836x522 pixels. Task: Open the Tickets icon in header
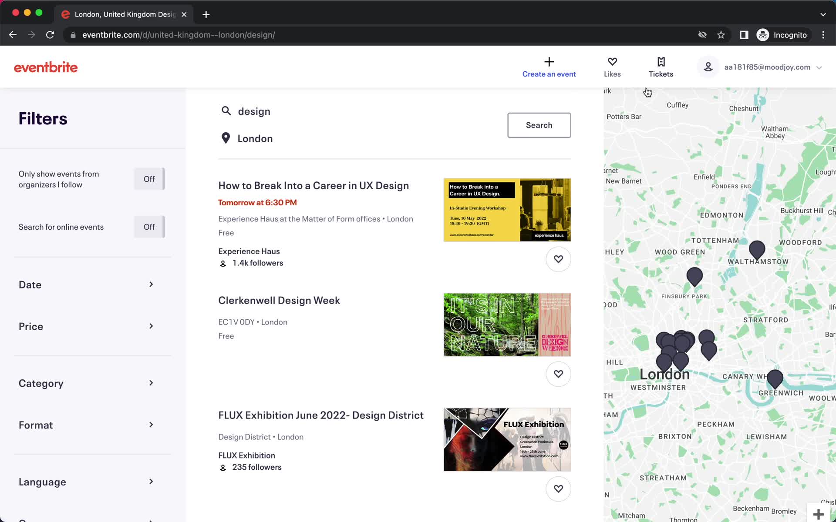(661, 62)
